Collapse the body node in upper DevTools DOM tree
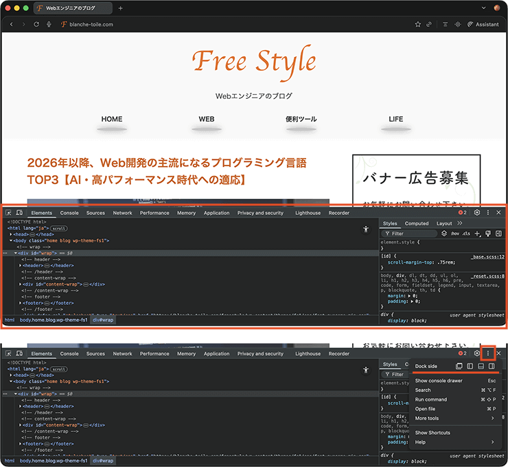The width and height of the screenshot is (508, 467). tap(11, 240)
